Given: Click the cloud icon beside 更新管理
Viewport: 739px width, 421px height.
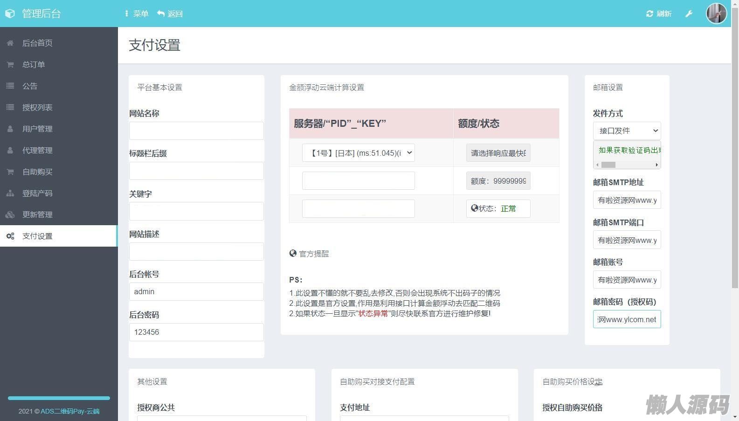Looking at the screenshot, I should click(10, 215).
